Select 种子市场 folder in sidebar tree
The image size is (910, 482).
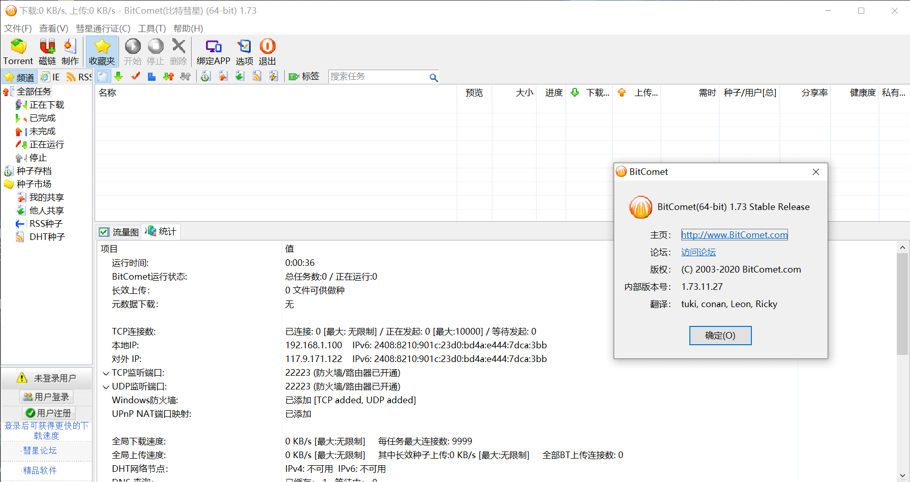(34, 184)
